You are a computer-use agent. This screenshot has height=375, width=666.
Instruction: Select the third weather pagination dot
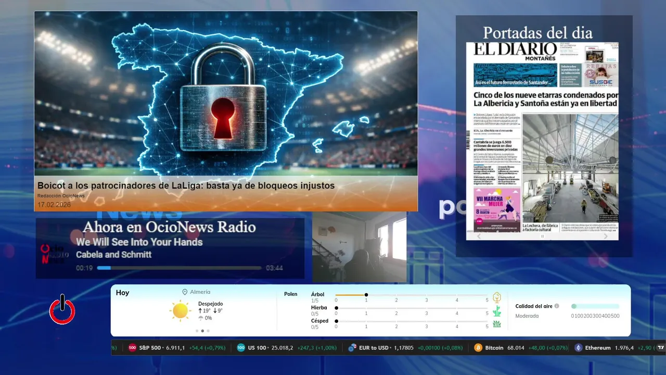pyautogui.click(x=208, y=331)
